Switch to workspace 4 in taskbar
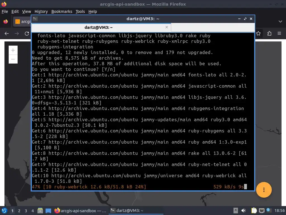The image size is (286, 215). [x=32, y=211]
